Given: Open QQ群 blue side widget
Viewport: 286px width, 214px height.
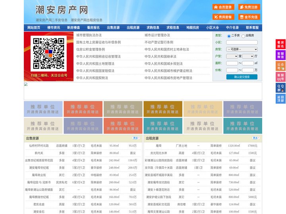Looking at the screenshot, I should (x=280, y=88).
